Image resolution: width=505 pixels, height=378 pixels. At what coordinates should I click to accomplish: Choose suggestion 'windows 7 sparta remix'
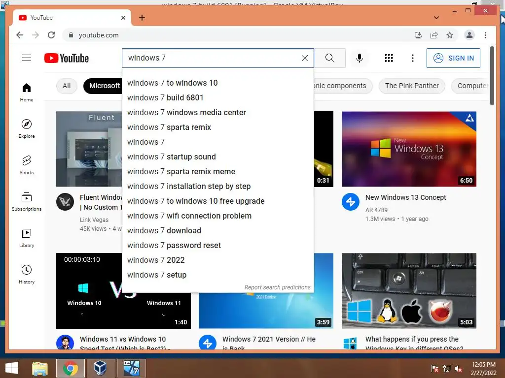(217, 127)
